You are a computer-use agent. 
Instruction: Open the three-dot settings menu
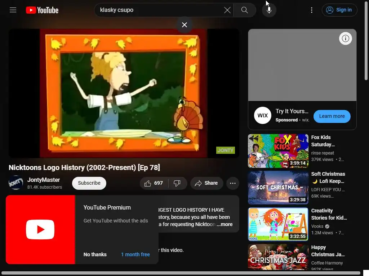coord(312,10)
